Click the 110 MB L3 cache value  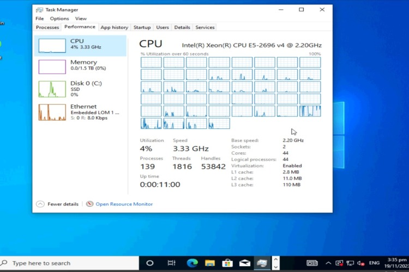point(291,185)
